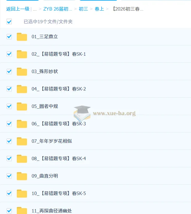Go to ZYB 26届初... breadcrumb
This screenshot has width=191, height=214.
(x=58, y=9)
